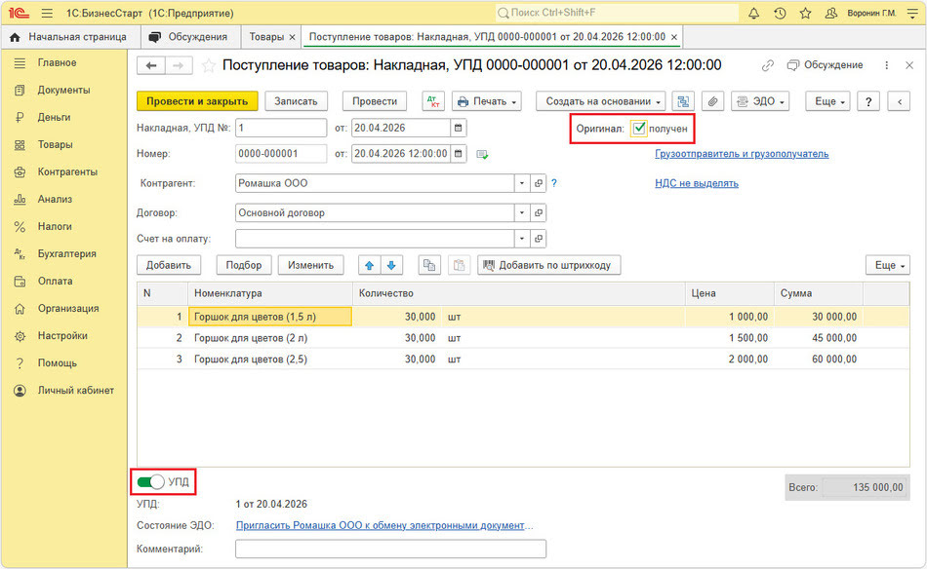Screen dimensions: 927x569
Task: Open the Печать dropdown menu
Action: click(x=487, y=101)
